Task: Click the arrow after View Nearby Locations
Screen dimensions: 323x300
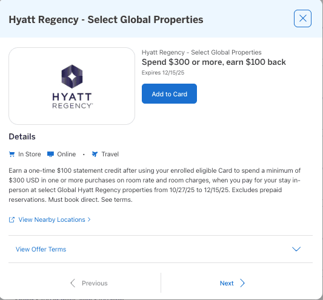Action: click(x=89, y=219)
